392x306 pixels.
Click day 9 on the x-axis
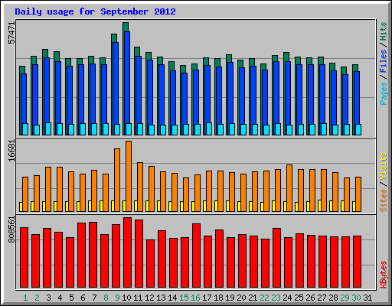coord(117,298)
